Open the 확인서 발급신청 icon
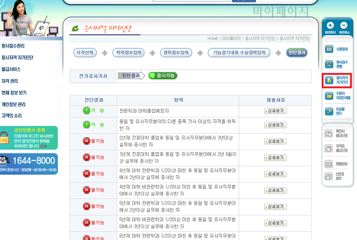Screen dimensions: 357x240 pos(328,134)
